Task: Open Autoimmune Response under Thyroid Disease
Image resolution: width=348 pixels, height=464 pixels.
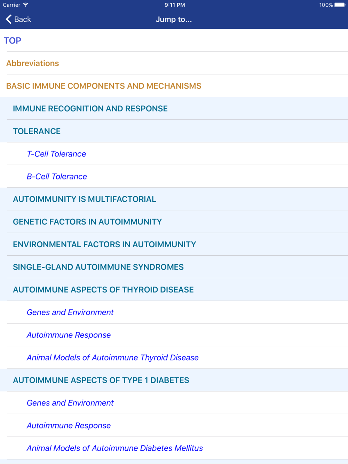Action: 174,334
